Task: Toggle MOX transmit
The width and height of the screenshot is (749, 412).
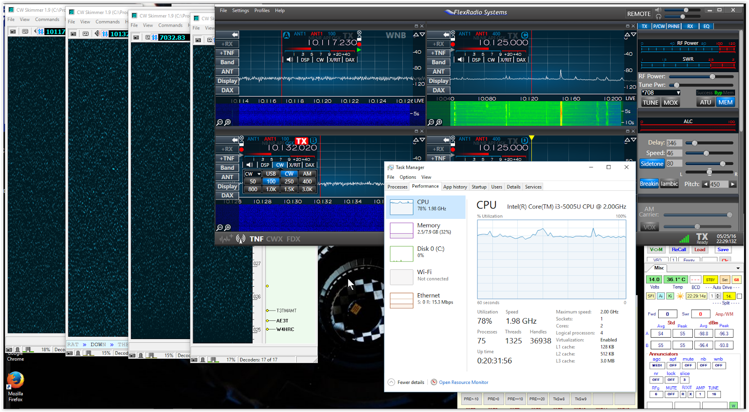Action: pos(670,102)
